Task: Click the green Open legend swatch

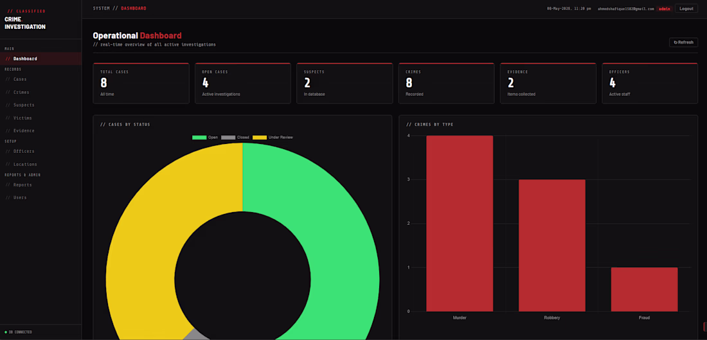Action: (x=199, y=137)
